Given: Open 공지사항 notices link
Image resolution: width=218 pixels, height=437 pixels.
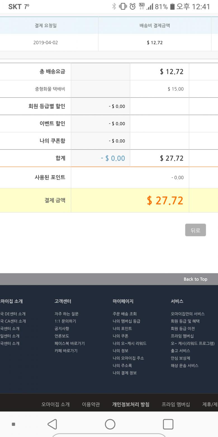Looking at the screenshot, I should click(x=62, y=328).
